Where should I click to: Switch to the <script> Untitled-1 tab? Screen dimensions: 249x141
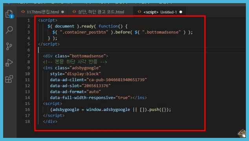(159, 12)
